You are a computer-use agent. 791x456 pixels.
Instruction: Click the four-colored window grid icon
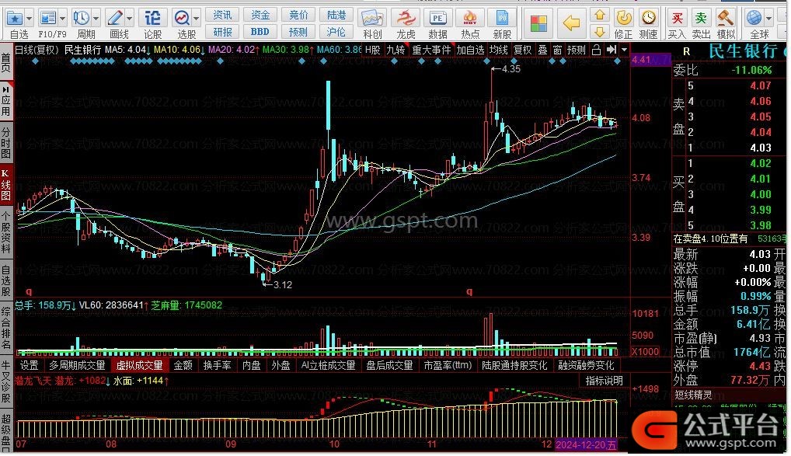coord(538,23)
